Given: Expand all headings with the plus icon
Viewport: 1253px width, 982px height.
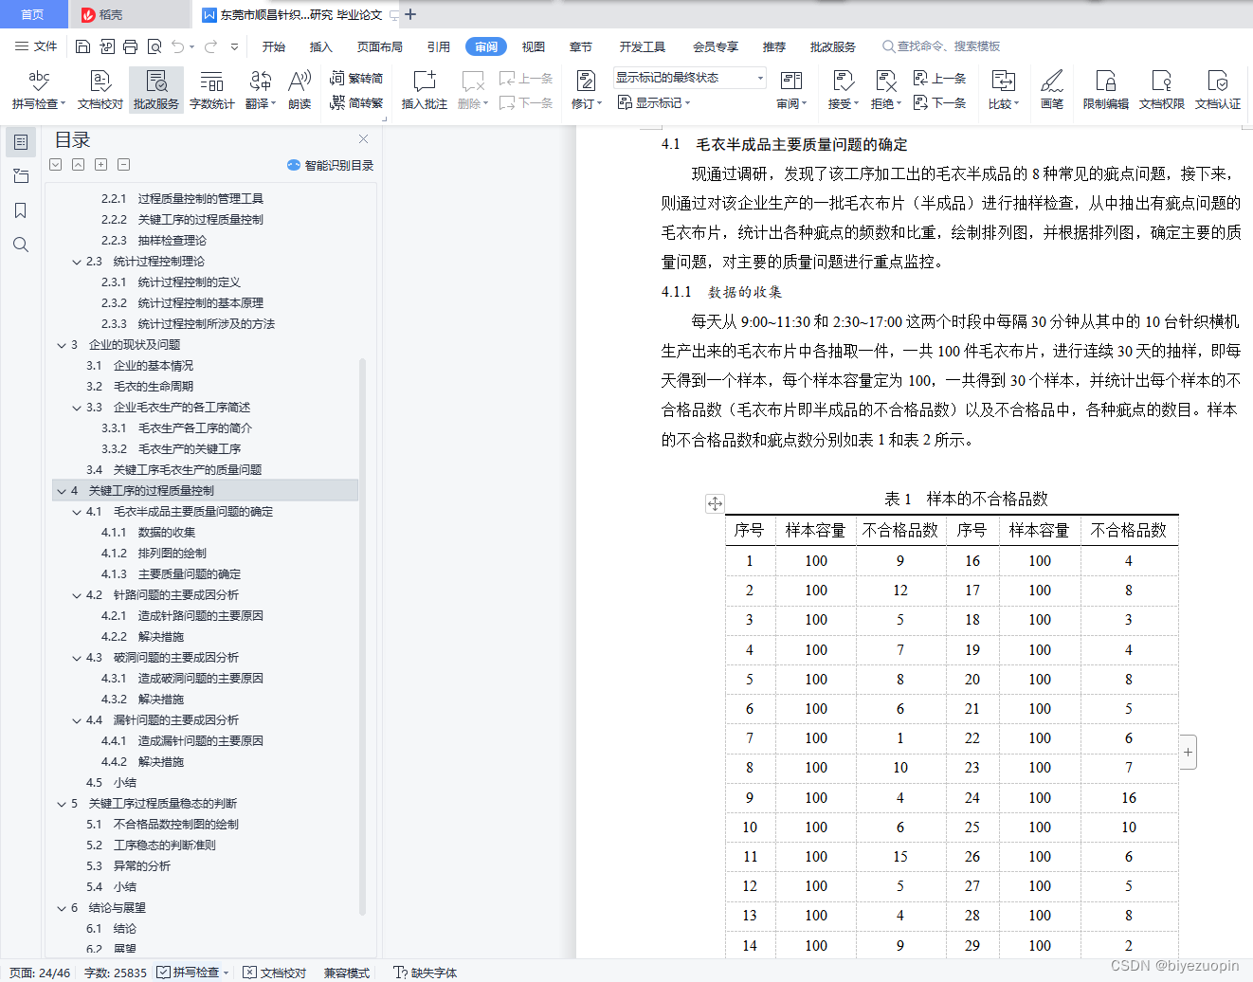Looking at the screenshot, I should (x=101, y=165).
